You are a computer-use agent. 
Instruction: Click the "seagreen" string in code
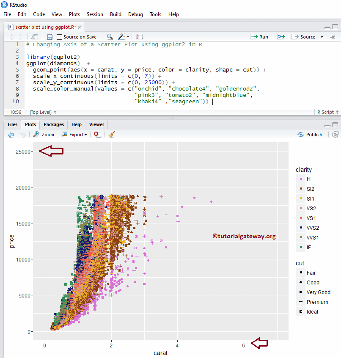pyautogui.click(x=185, y=102)
